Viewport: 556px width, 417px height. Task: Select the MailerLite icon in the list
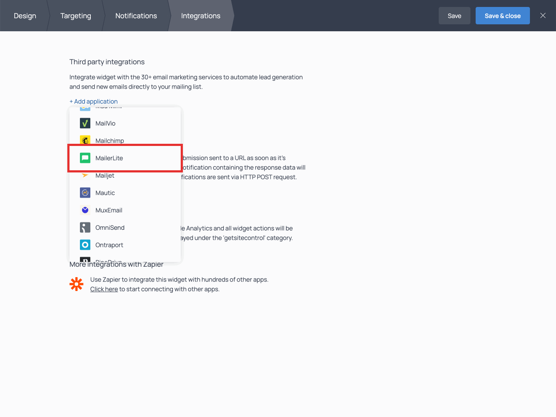pyautogui.click(x=85, y=158)
